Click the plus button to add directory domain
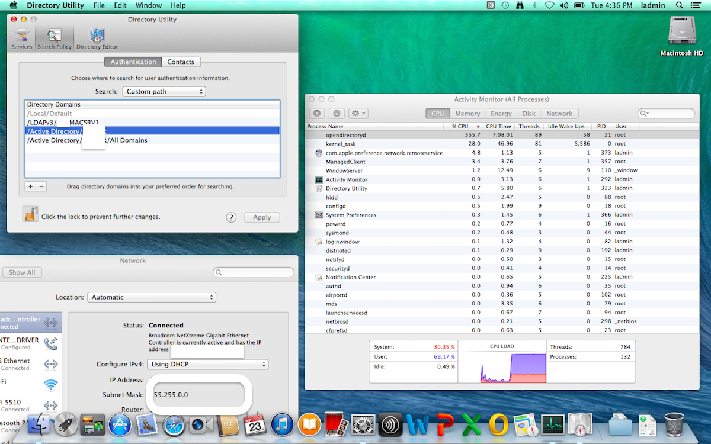The width and height of the screenshot is (711, 444). tap(30, 186)
